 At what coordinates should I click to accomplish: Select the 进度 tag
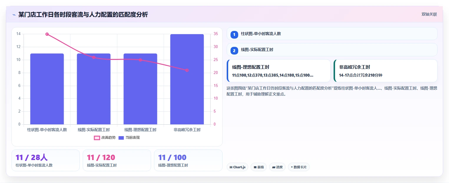[277, 167]
